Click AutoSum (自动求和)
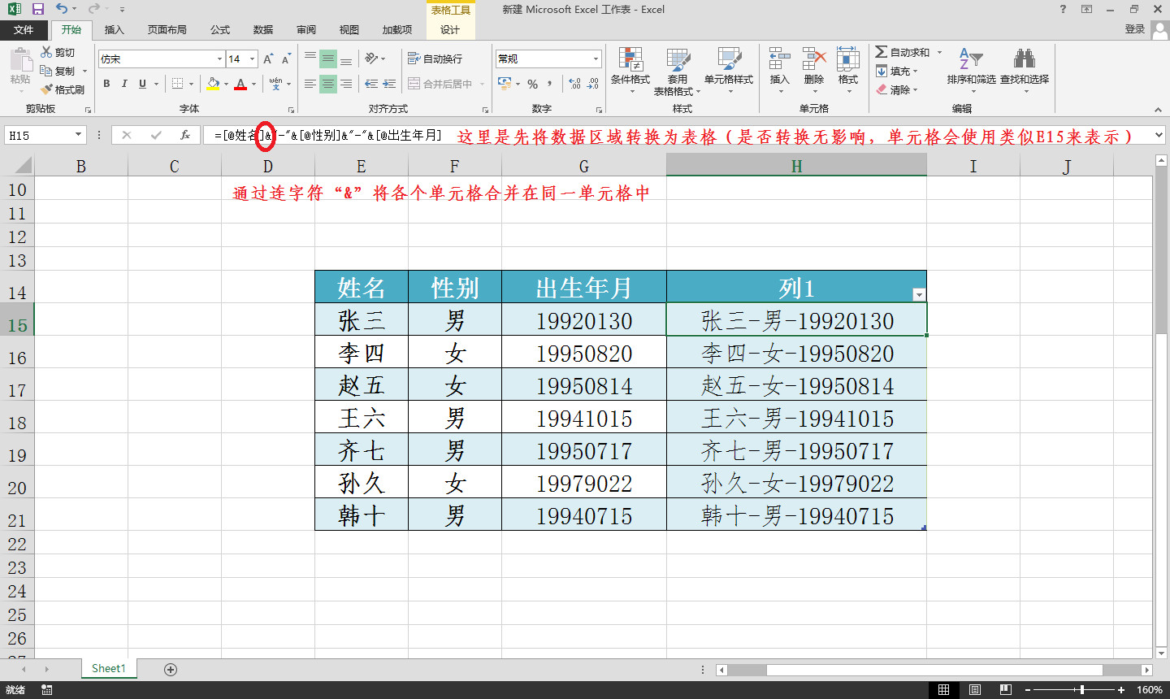Screen dimensions: 1170x699 902,52
